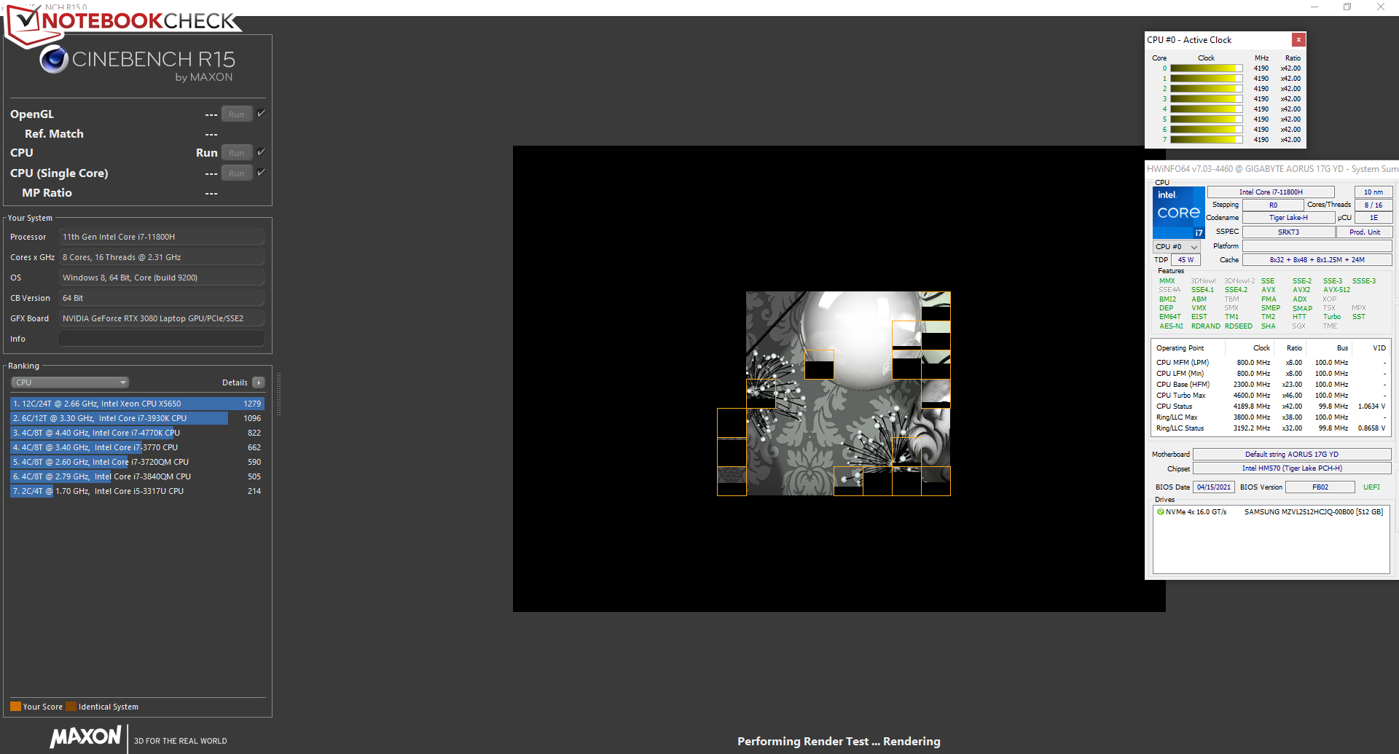Select ranking entry Intel Core i5-3317U CPU
This screenshot has width=1399, height=754.
pyautogui.click(x=137, y=491)
